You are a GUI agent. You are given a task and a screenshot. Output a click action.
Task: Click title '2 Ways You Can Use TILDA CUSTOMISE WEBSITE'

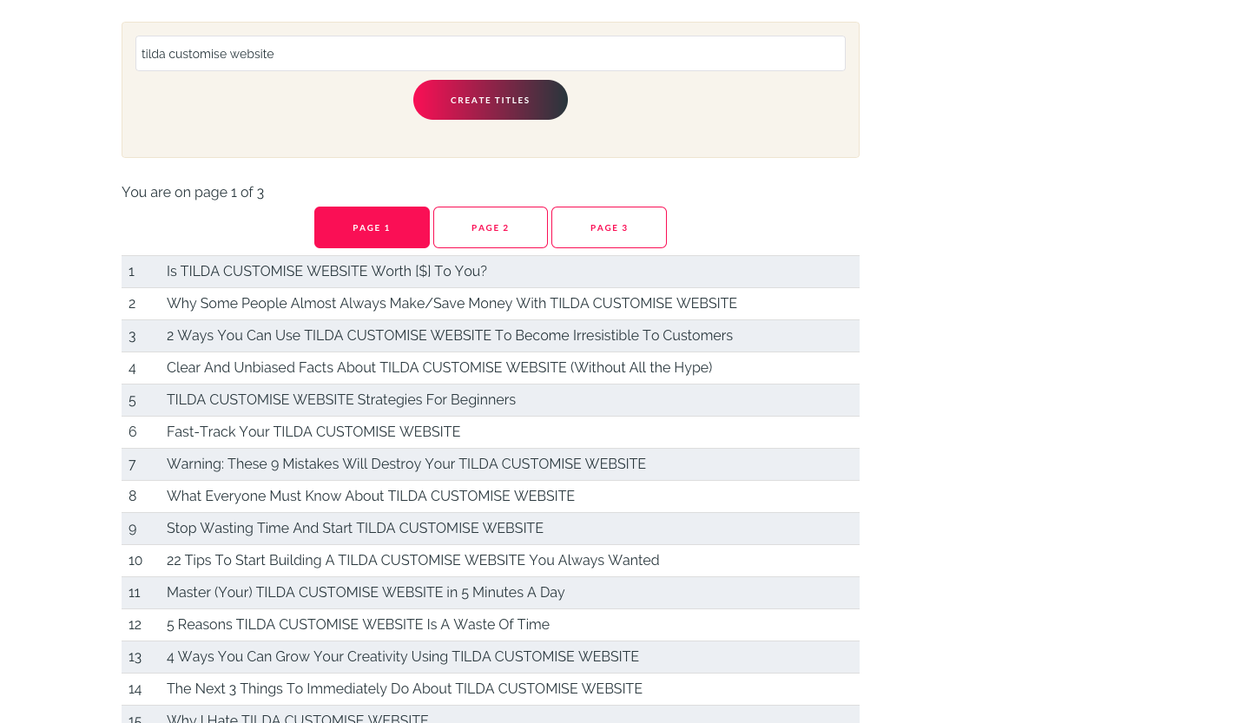(x=450, y=336)
